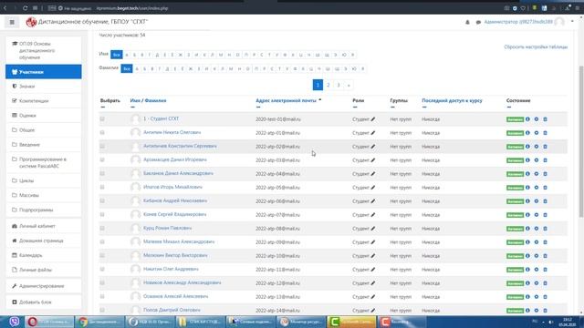Open Личный кабинет in the sidebar
The width and height of the screenshot is (584, 328).
pyautogui.click(x=44, y=226)
